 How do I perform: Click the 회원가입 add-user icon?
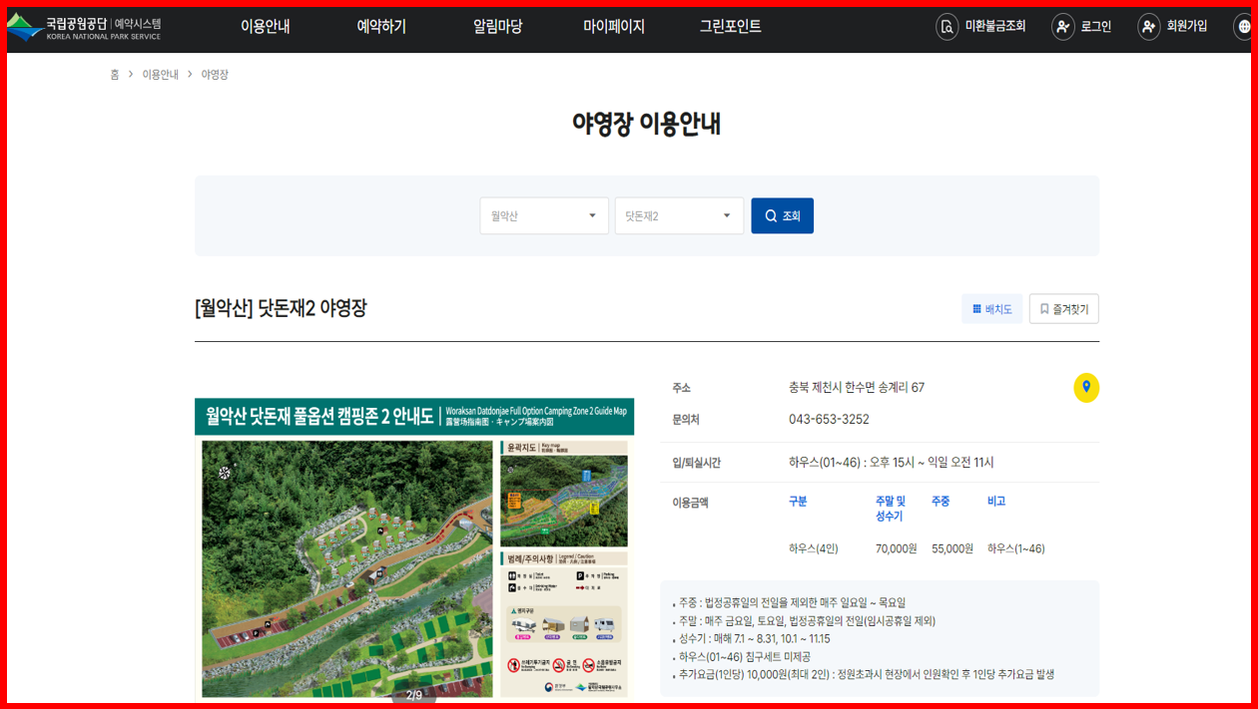click(x=1146, y=26)
